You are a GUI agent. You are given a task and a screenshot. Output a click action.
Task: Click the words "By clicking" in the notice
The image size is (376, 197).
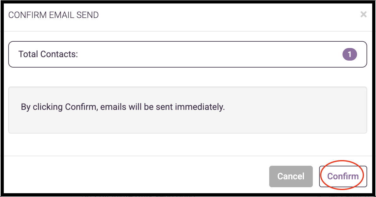[42, 107]
